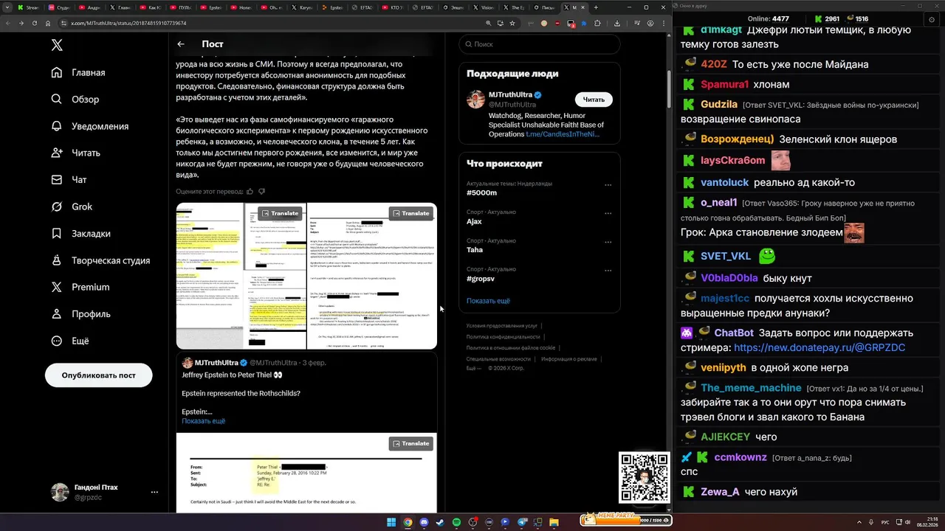Open more options for Taha trend
The width and height of the screenshot is (945, 531).
pos(608,243)
